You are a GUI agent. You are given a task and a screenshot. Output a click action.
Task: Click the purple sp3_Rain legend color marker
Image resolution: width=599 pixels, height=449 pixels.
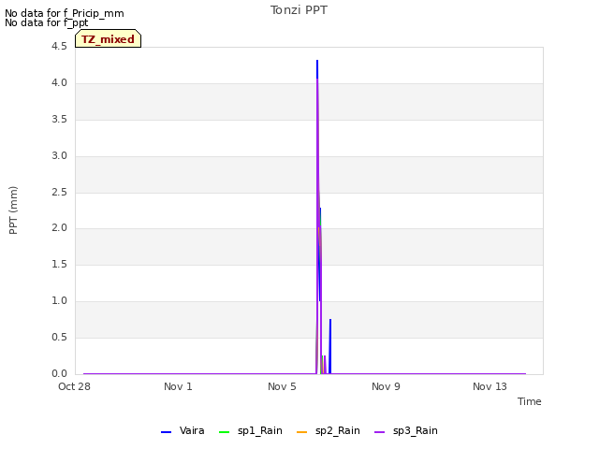coord(380,432)
